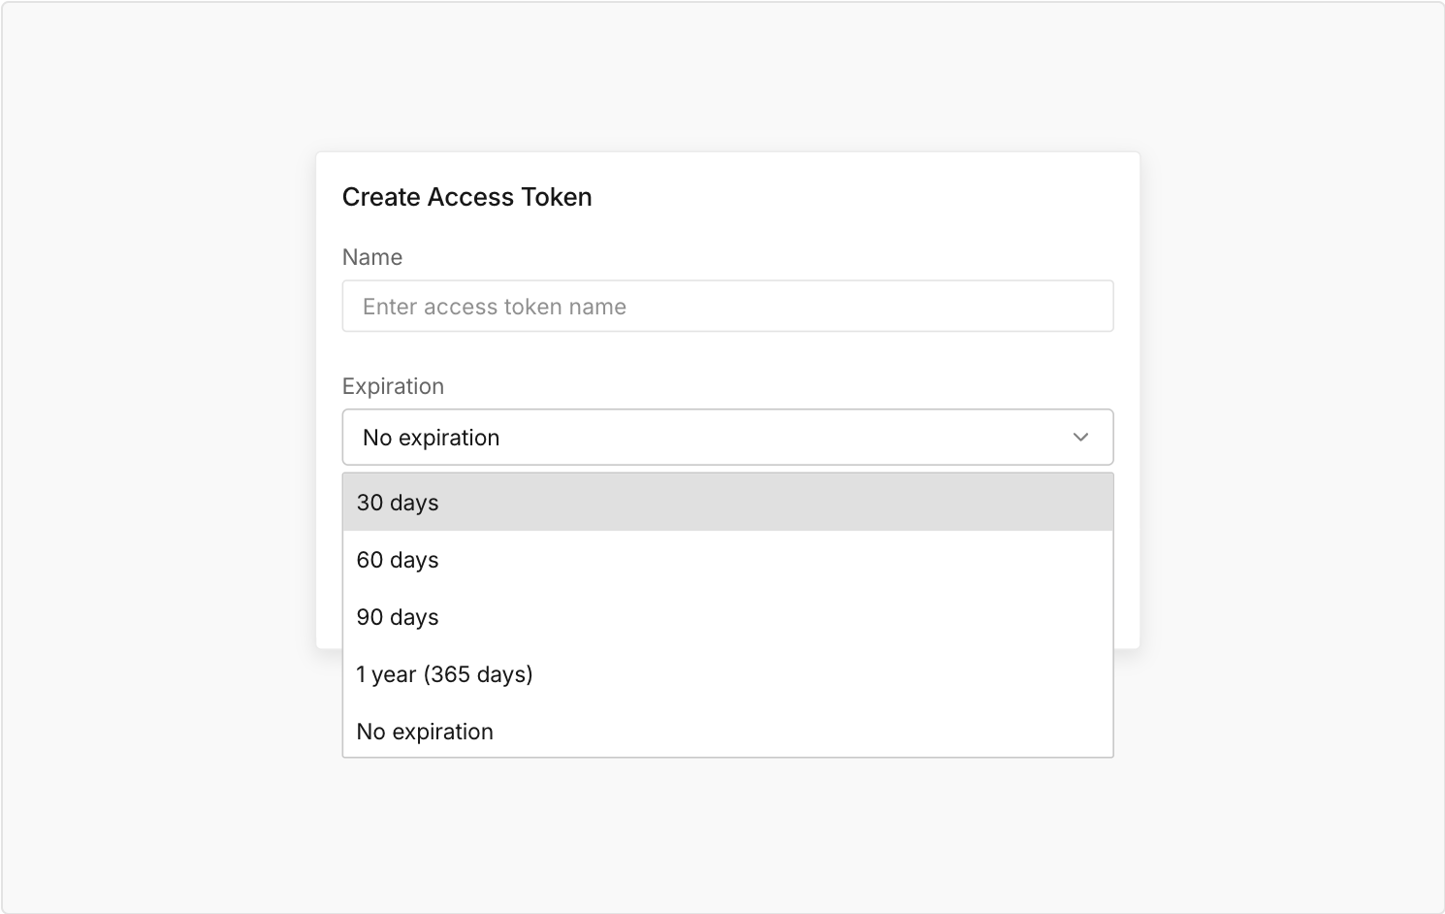Choose No expiration in the dropdown list
Image resolution: width=1445 pixels, height=914 pixels.
tap(727, 732)
